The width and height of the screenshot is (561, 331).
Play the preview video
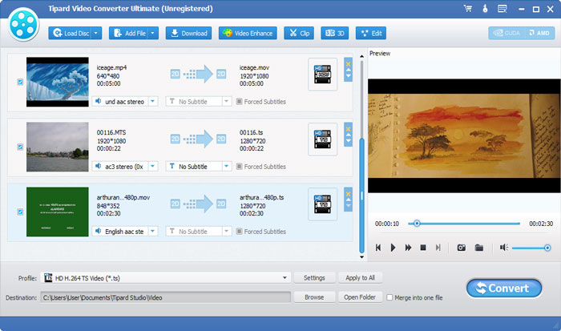[393, 248]
